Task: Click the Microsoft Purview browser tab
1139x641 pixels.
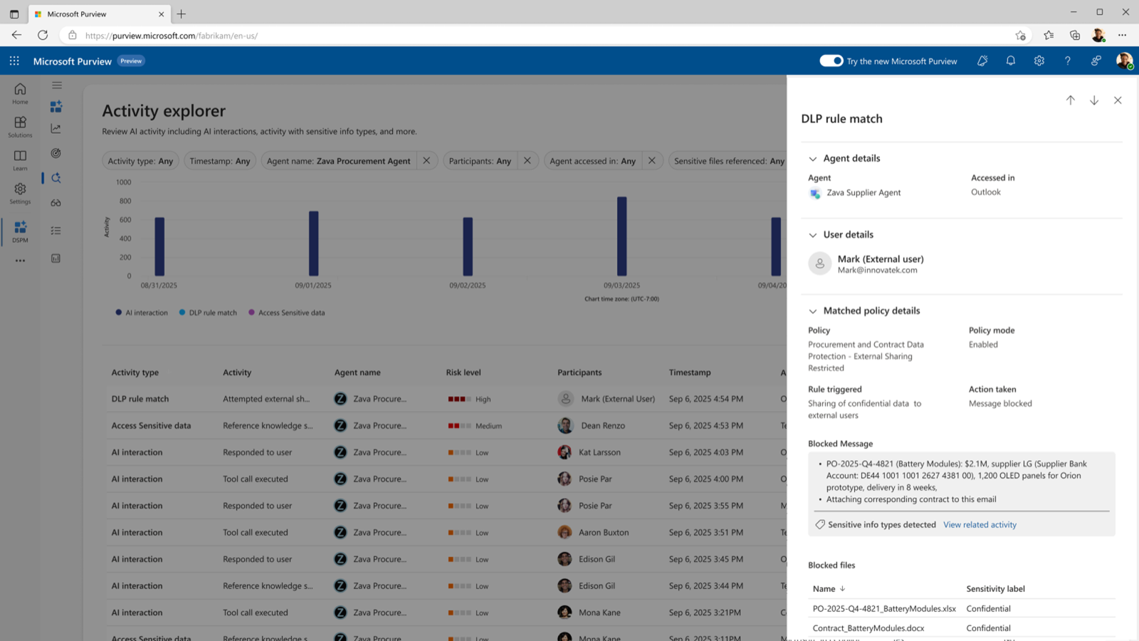Action: pyautogui.click(x=98, y=14)
